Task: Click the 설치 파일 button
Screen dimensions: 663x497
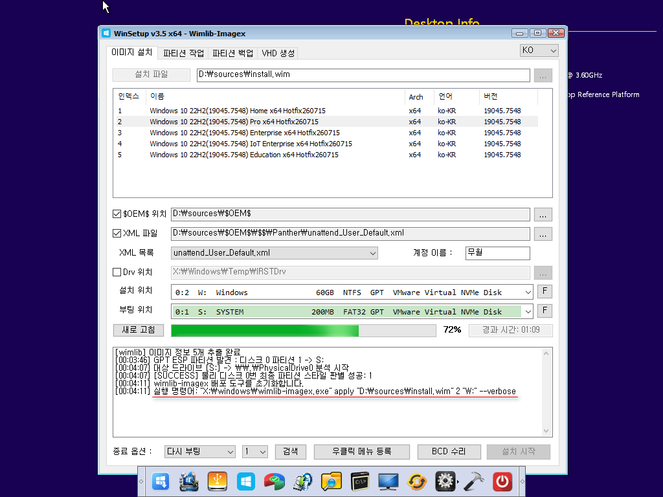Action: tap(152, 74)
